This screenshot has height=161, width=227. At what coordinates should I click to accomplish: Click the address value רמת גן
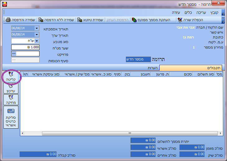[188, 37]
